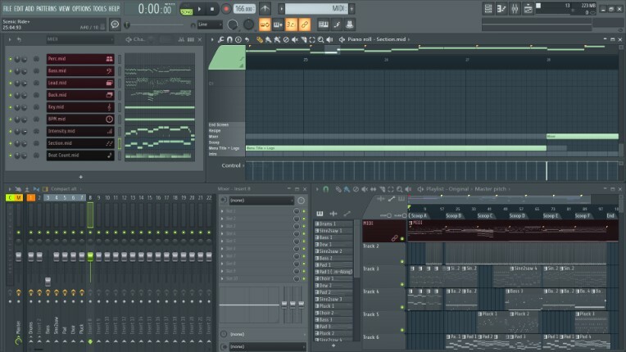Select the wrench tool in piano roll
626x352 pixels.
point(220,39)
